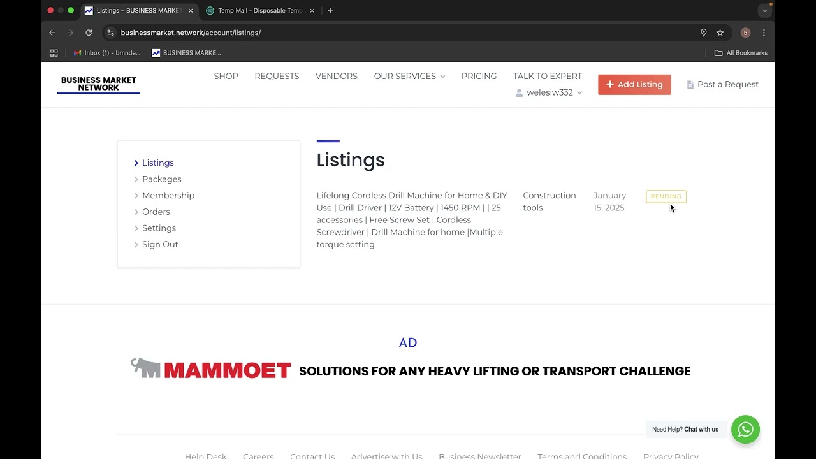Open Contact Us footer link
Viewport: 816px width, 459px height.
point(312,456)
